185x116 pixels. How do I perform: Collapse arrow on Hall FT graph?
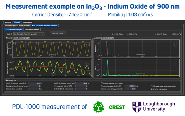[x=175, y=64]
